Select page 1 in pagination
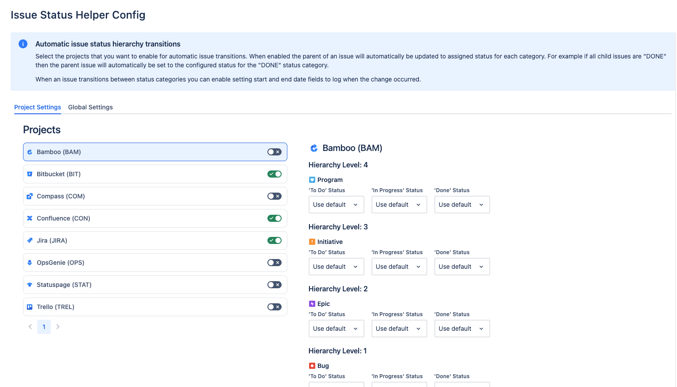The height and width of the screenshot is (387, 677). pos(44,327)
